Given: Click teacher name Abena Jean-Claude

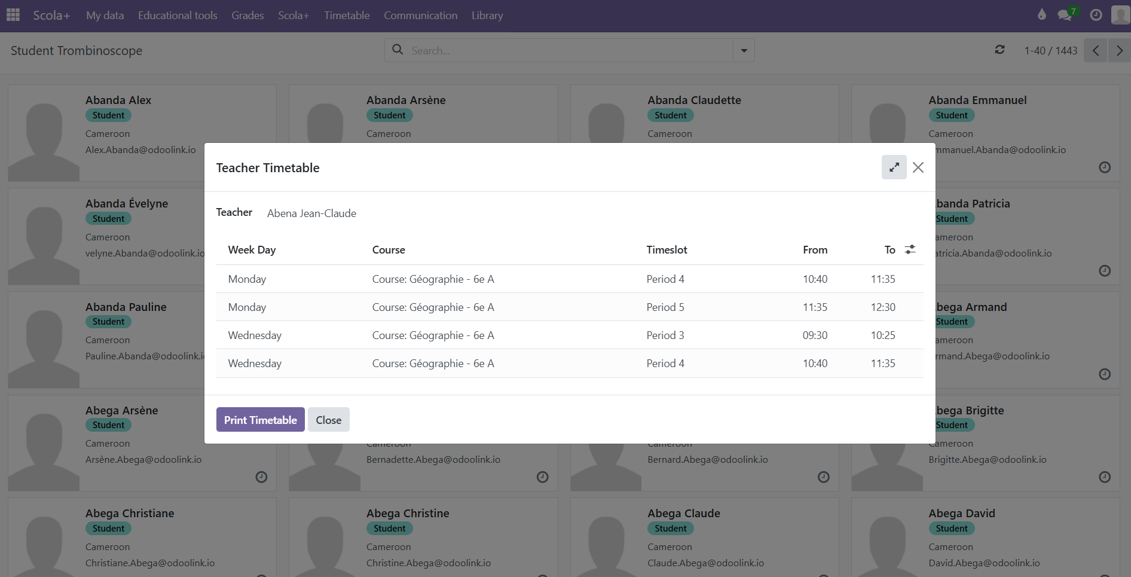Looking at the screenshot, I should point(311,213).
